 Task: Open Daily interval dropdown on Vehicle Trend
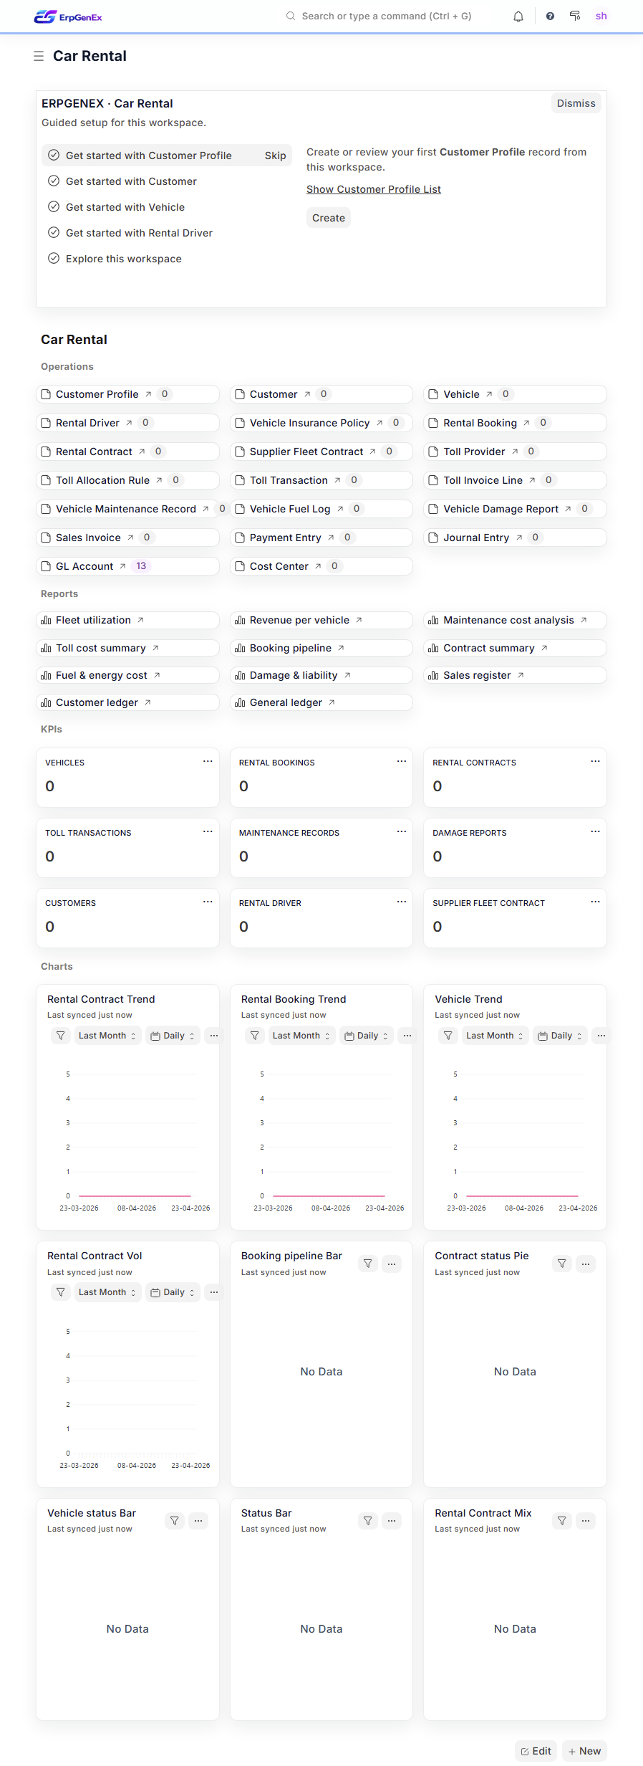pyautogui.click(x=561, y=1036)
